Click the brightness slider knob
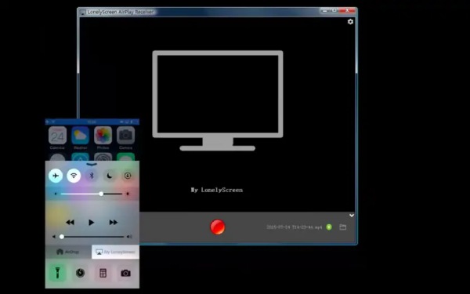Image resolution: width=470 pixels, height=294 pixels. tap(101, 194)
